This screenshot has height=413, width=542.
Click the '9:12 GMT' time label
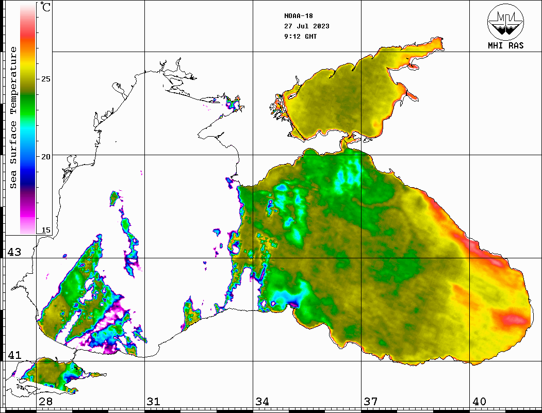300,36
